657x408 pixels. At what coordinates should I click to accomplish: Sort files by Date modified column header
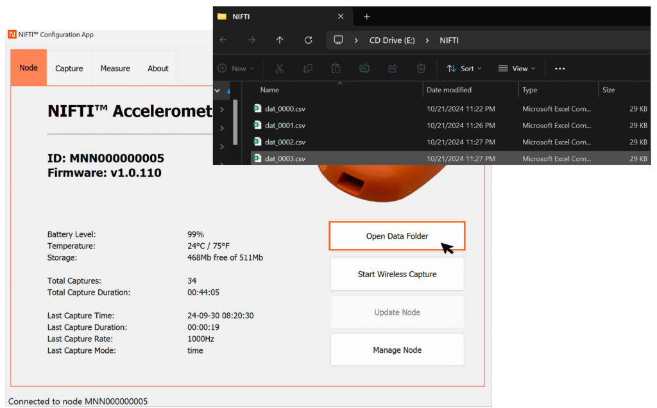point(448,90)
